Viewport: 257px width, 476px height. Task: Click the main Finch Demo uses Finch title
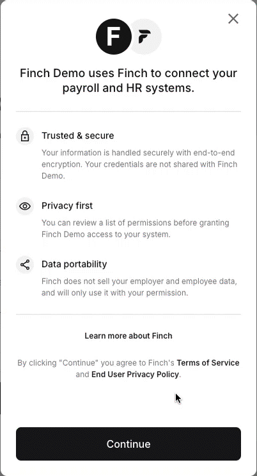coord(128,81)
